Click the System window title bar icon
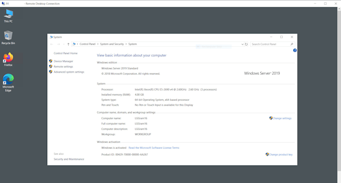Viewport: 341px width, 183px height. (x=51, y=37)
